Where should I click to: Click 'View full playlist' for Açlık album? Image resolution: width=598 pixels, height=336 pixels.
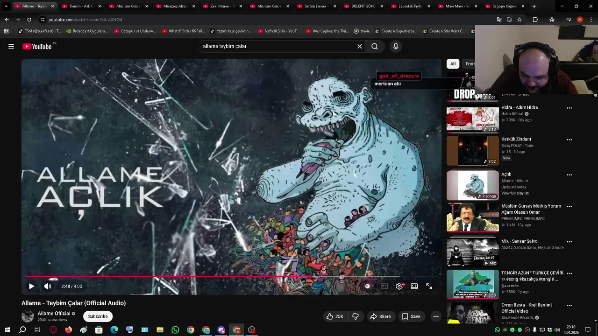click(x=515, y=193)
